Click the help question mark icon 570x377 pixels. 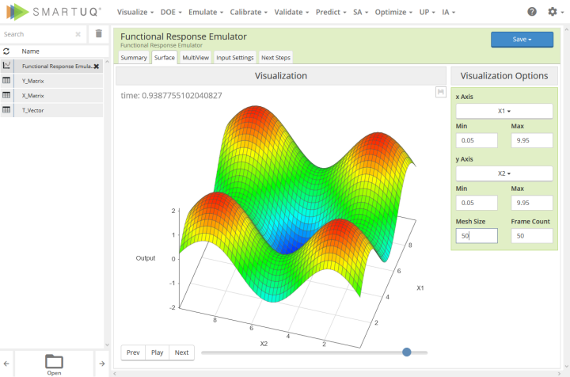click(532, 13)
